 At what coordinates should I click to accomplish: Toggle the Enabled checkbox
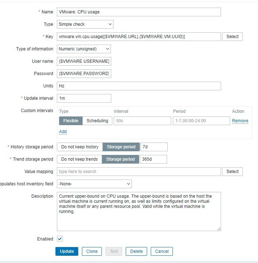click(60, 239)
